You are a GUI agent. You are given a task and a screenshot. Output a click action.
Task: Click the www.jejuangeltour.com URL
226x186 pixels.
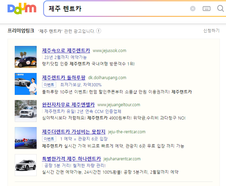point(118,105)
